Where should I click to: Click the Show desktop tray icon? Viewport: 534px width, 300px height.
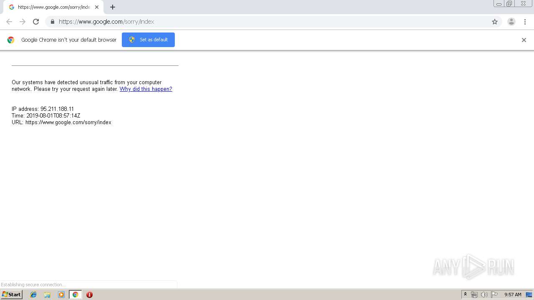[x=529, y=295]
